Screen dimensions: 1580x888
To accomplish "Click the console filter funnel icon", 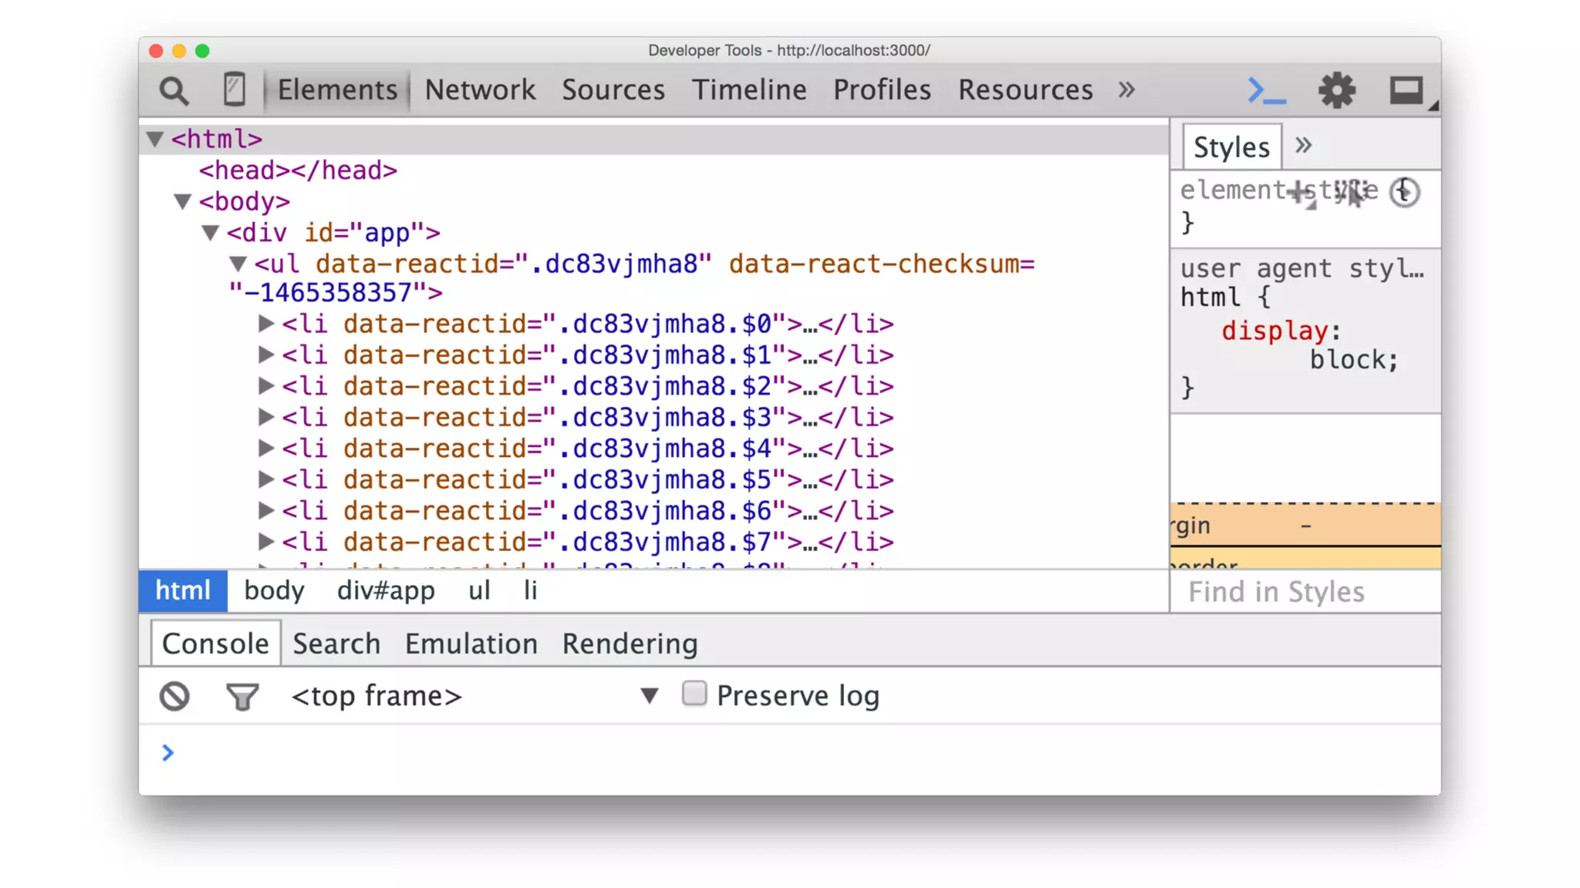I will click(x=242, y=697).
